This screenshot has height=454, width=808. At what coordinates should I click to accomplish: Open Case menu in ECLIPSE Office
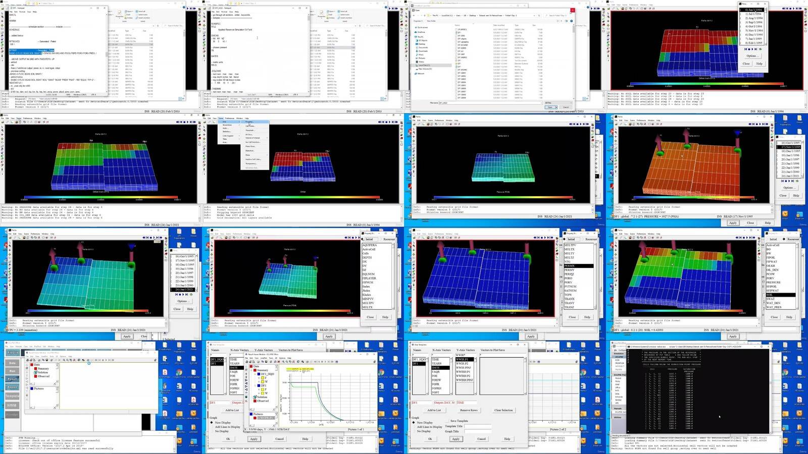[26, 347]
